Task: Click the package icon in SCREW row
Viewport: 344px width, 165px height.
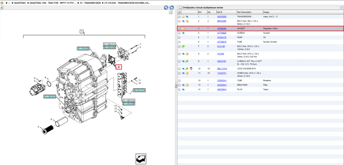Action: pos(187,73)
